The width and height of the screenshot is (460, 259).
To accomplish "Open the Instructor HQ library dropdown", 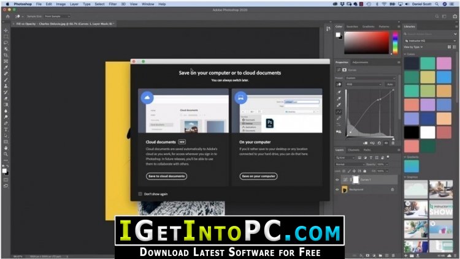I will 430,41.
